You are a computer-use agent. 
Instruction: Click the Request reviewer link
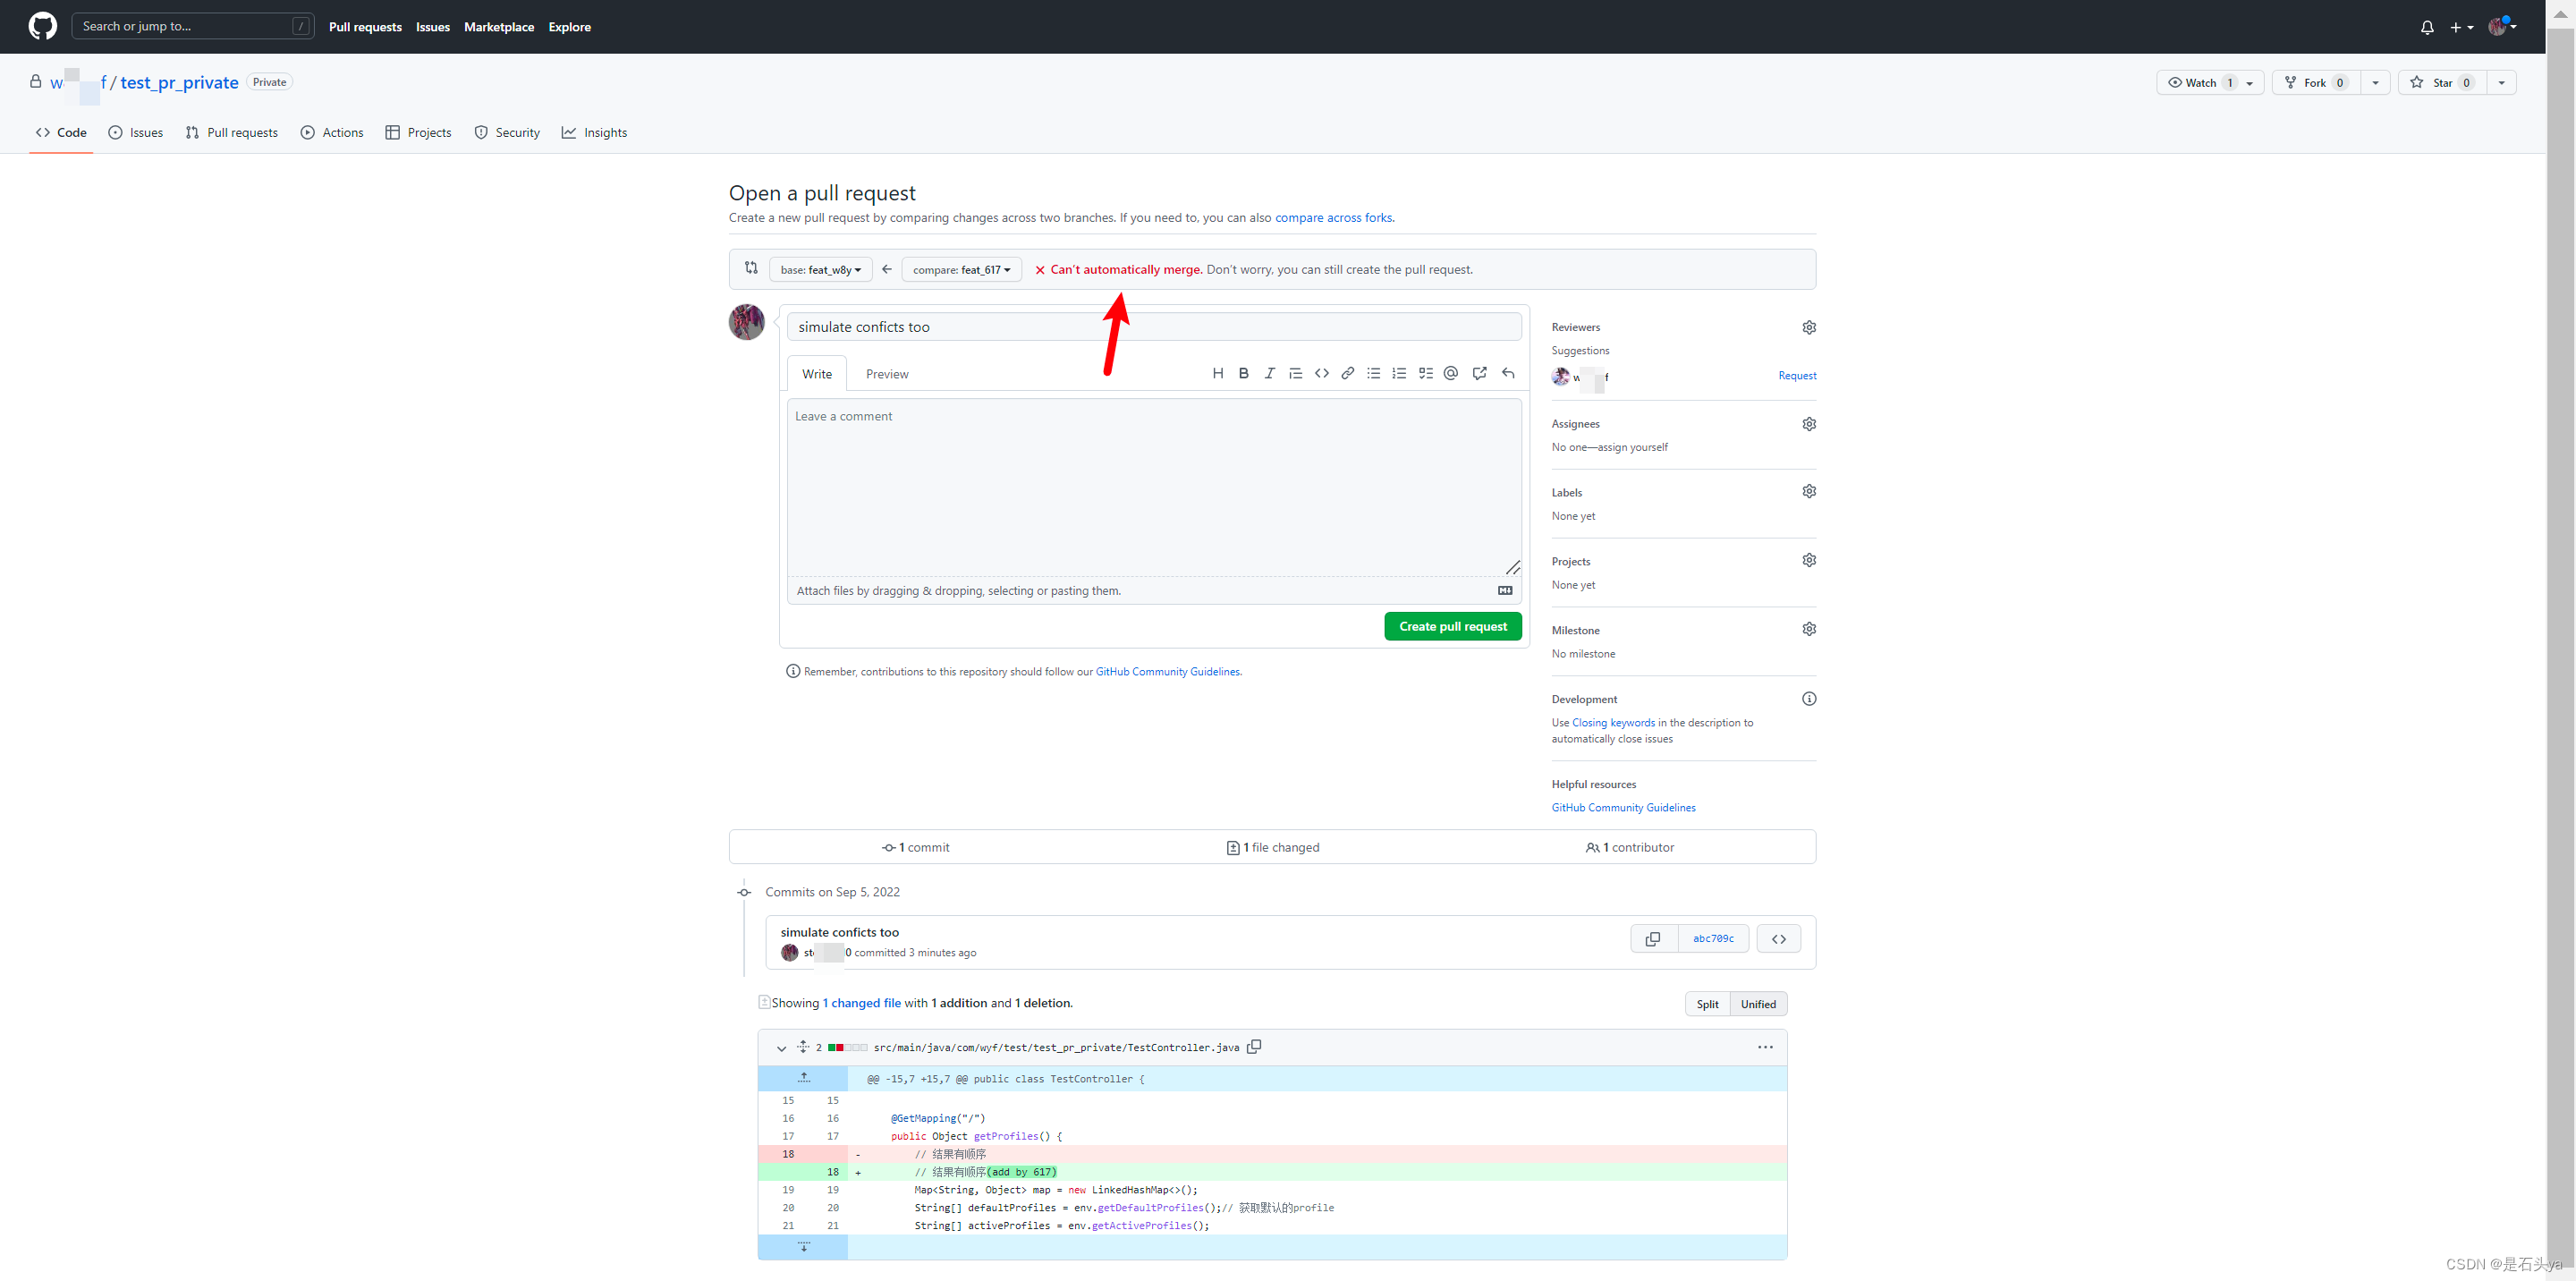click(x=1796, y=376)
